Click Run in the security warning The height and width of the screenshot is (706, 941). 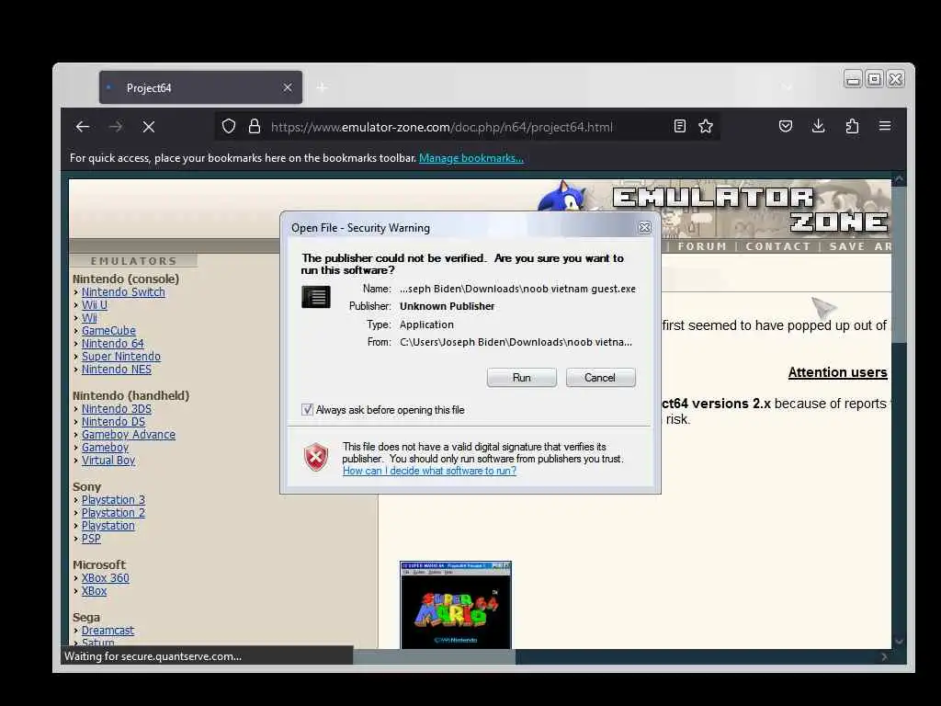(x=522, y=378)
